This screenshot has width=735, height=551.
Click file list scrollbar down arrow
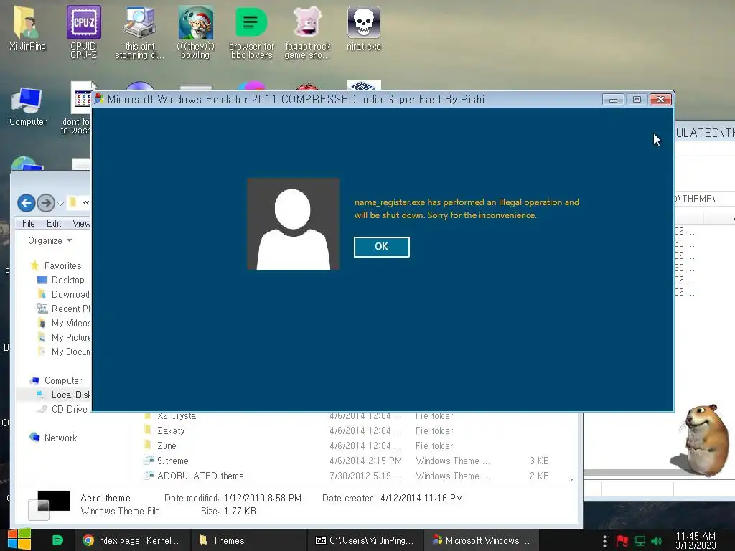pos(571,479)
